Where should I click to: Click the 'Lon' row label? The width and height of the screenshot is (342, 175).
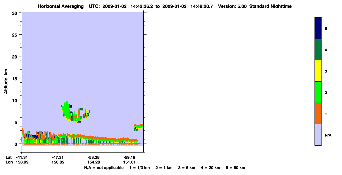pos(9,162)
